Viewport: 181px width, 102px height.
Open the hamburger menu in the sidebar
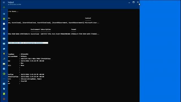pos(4,2)
